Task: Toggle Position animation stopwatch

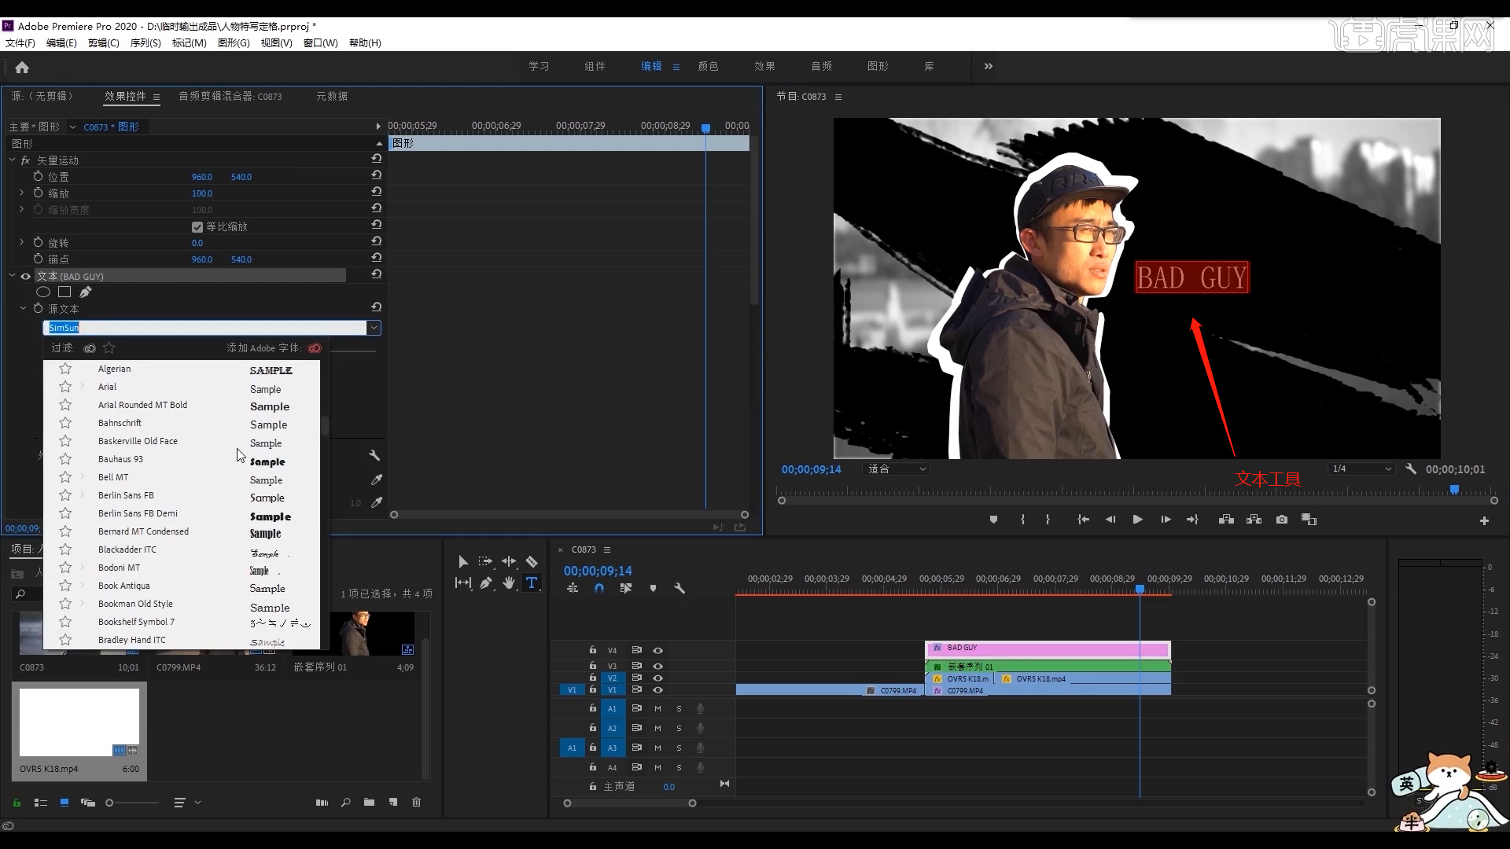Action: click(x=38, y=176)
